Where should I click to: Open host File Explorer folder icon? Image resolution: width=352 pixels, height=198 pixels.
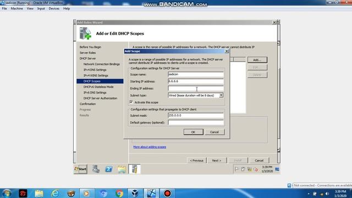tap(39, 193)
